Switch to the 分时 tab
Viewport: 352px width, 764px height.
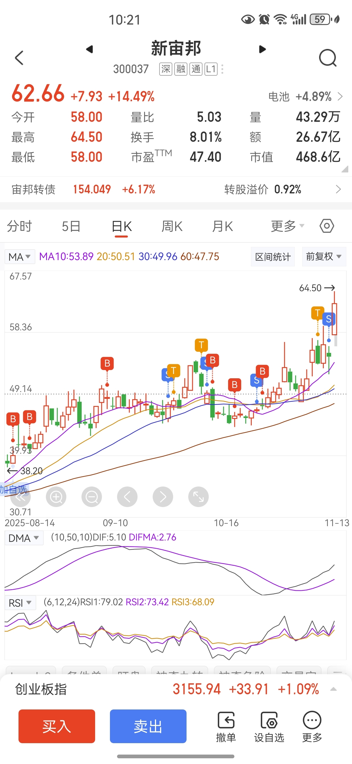pos(20,226)
